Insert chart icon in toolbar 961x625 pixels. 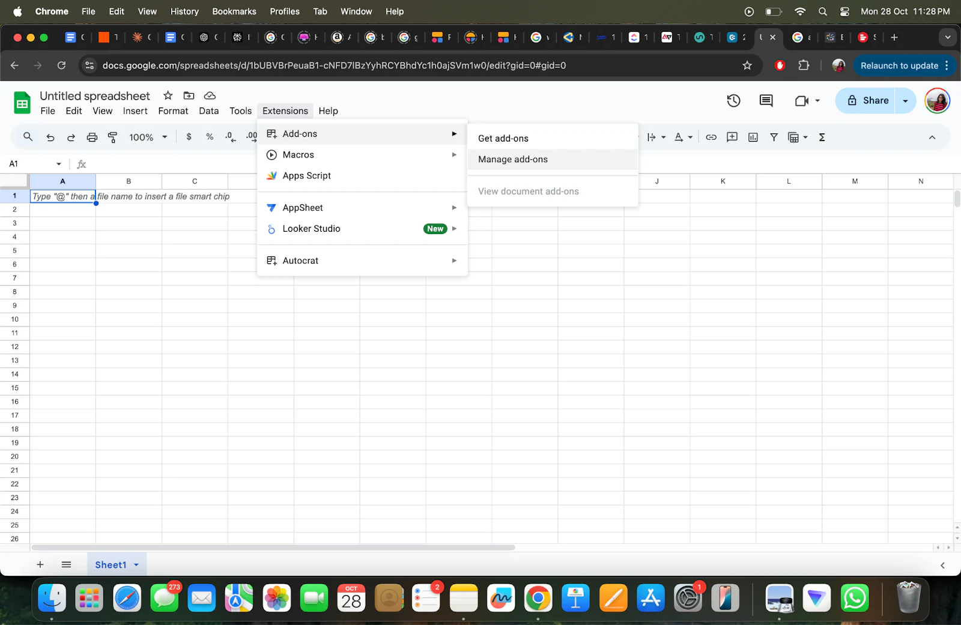coord(753,137)
